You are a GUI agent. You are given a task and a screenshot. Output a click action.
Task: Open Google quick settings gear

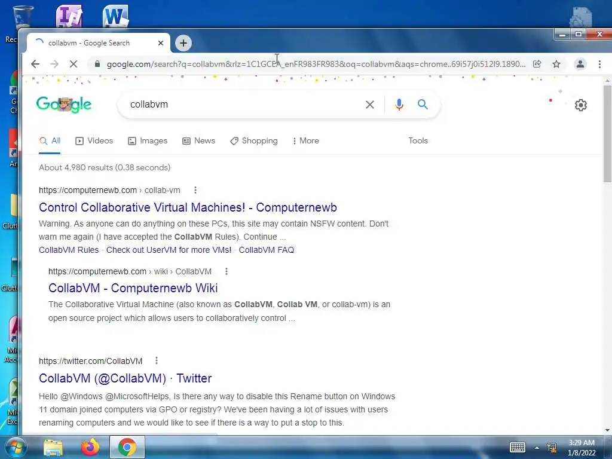(581, 105)
